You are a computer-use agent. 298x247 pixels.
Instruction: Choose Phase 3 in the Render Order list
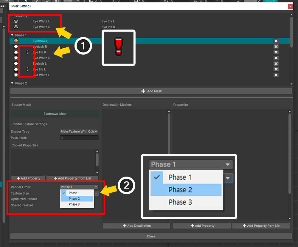pos(77,204)
